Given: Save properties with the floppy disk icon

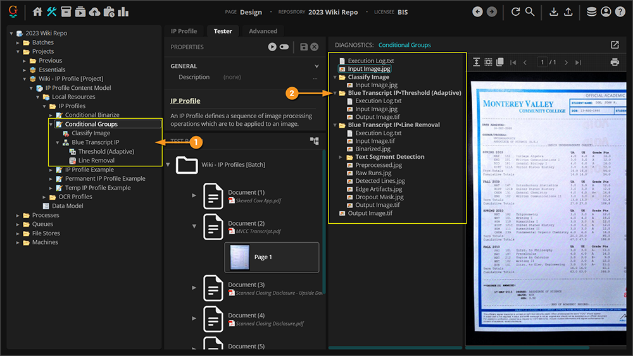Looking at the screenshot, I should click(304, 47).
